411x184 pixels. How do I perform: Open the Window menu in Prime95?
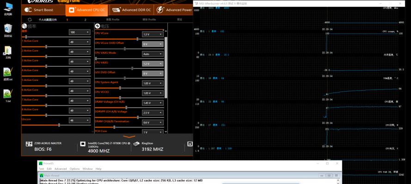(87, 169)
